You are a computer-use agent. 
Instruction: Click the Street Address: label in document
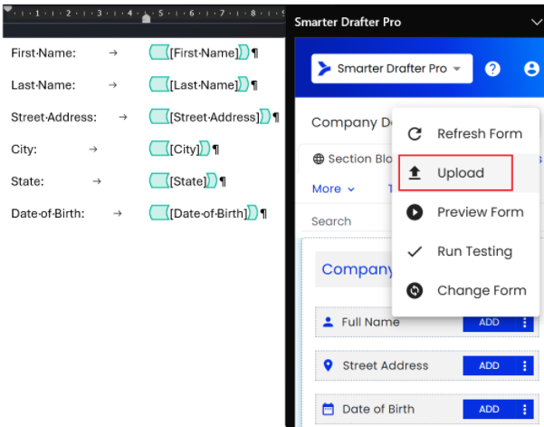click(53, 117)
